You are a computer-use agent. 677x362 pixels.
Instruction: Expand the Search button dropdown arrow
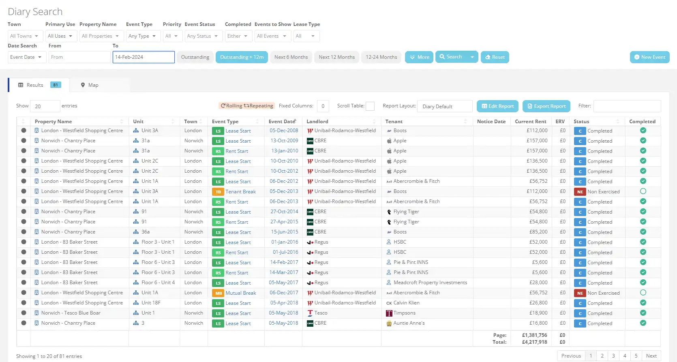pyautogui.click(x=472, y=57)
